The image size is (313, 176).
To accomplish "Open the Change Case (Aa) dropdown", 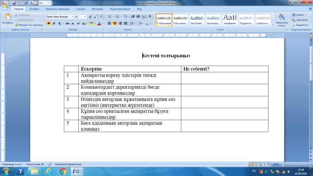I will pos(85,23).
